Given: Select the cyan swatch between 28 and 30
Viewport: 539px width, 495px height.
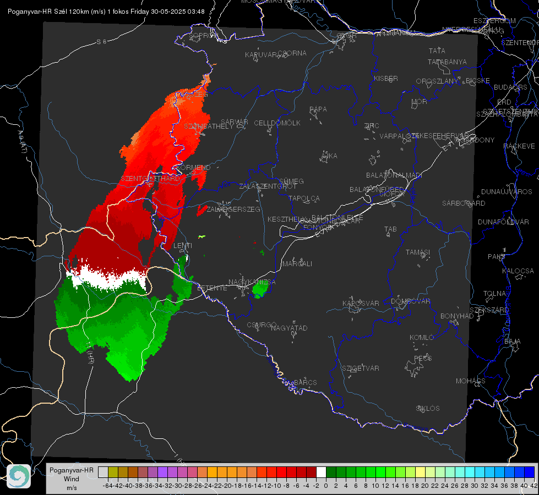Looking at the screenshot, I should [x=470, y=472].
